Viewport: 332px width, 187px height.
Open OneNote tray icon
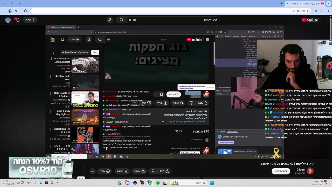pyautogui.click(x=46, y=183)
